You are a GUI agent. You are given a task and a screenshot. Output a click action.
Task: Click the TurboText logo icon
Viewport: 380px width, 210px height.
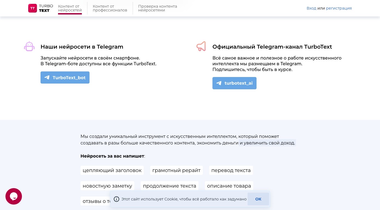pos(33,8)
